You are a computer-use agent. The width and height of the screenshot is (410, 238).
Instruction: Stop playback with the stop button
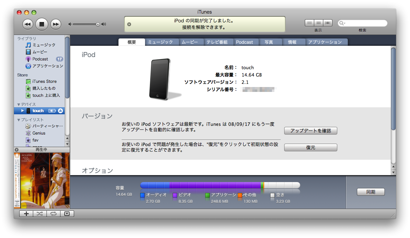(42, 24)
